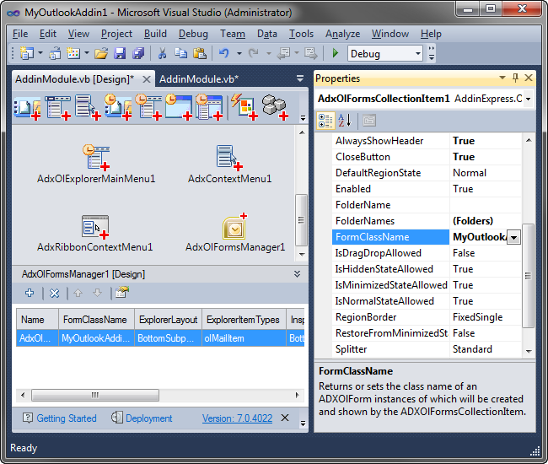
Task: Select the AdxRibbonContextMenu1 component icon
Action: coord(95,227)
